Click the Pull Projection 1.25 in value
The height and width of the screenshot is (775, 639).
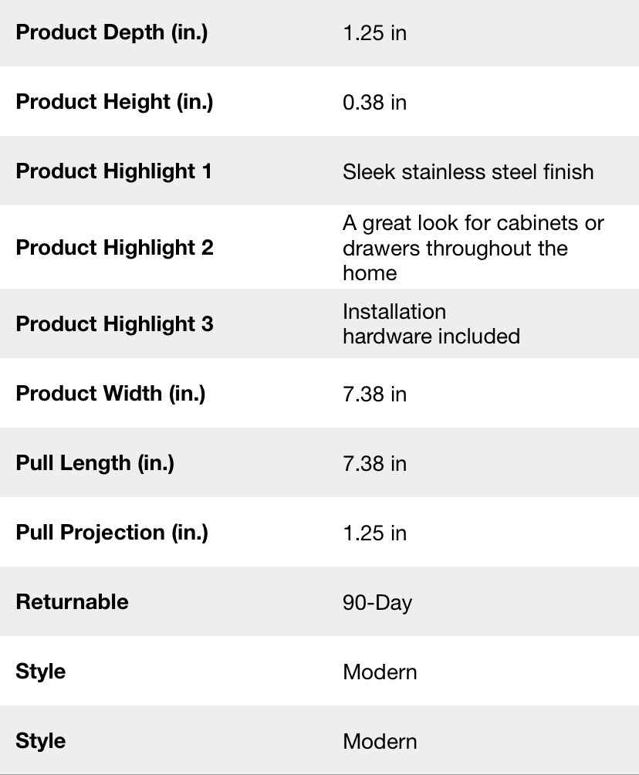click(374, 533)
